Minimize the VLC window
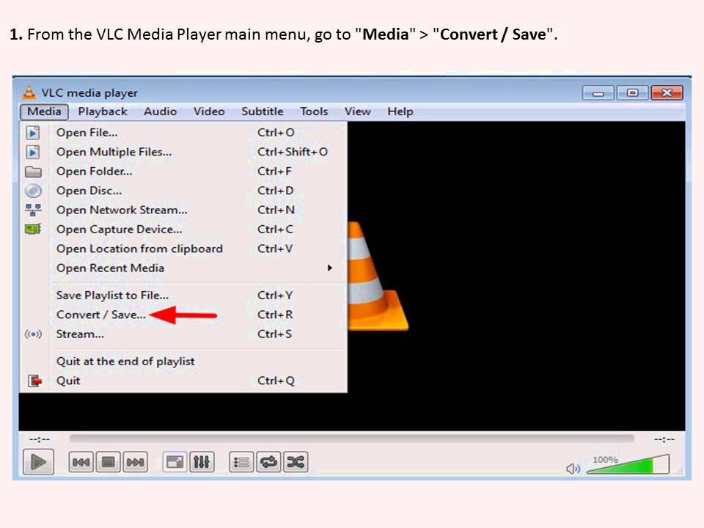 point(598,93)
